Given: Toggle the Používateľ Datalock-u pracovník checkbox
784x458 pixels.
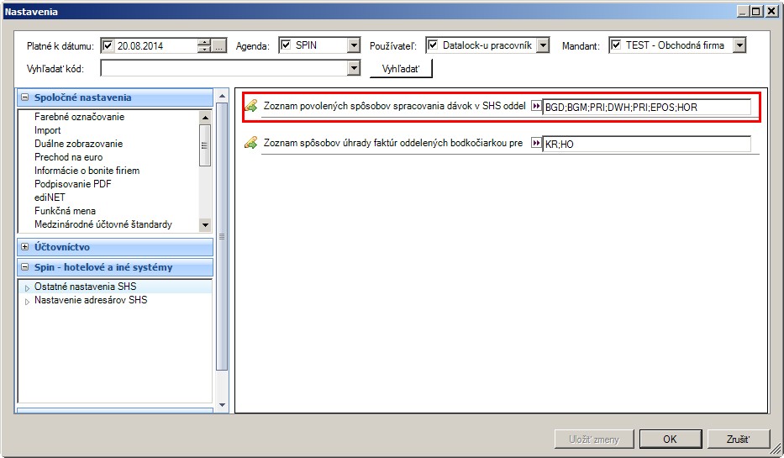Looking at the screenshot, I should click(433, 45).
